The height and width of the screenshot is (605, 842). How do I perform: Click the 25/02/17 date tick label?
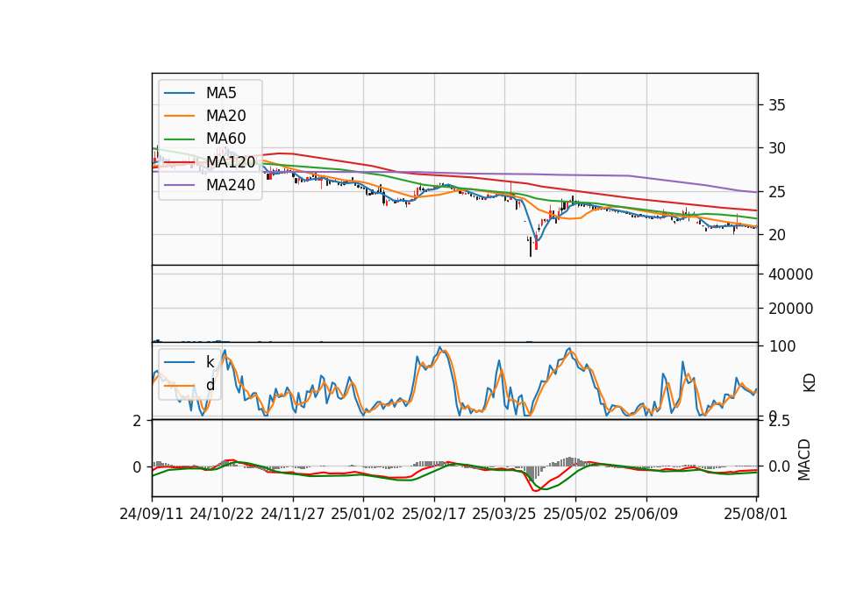pos(434,514)
